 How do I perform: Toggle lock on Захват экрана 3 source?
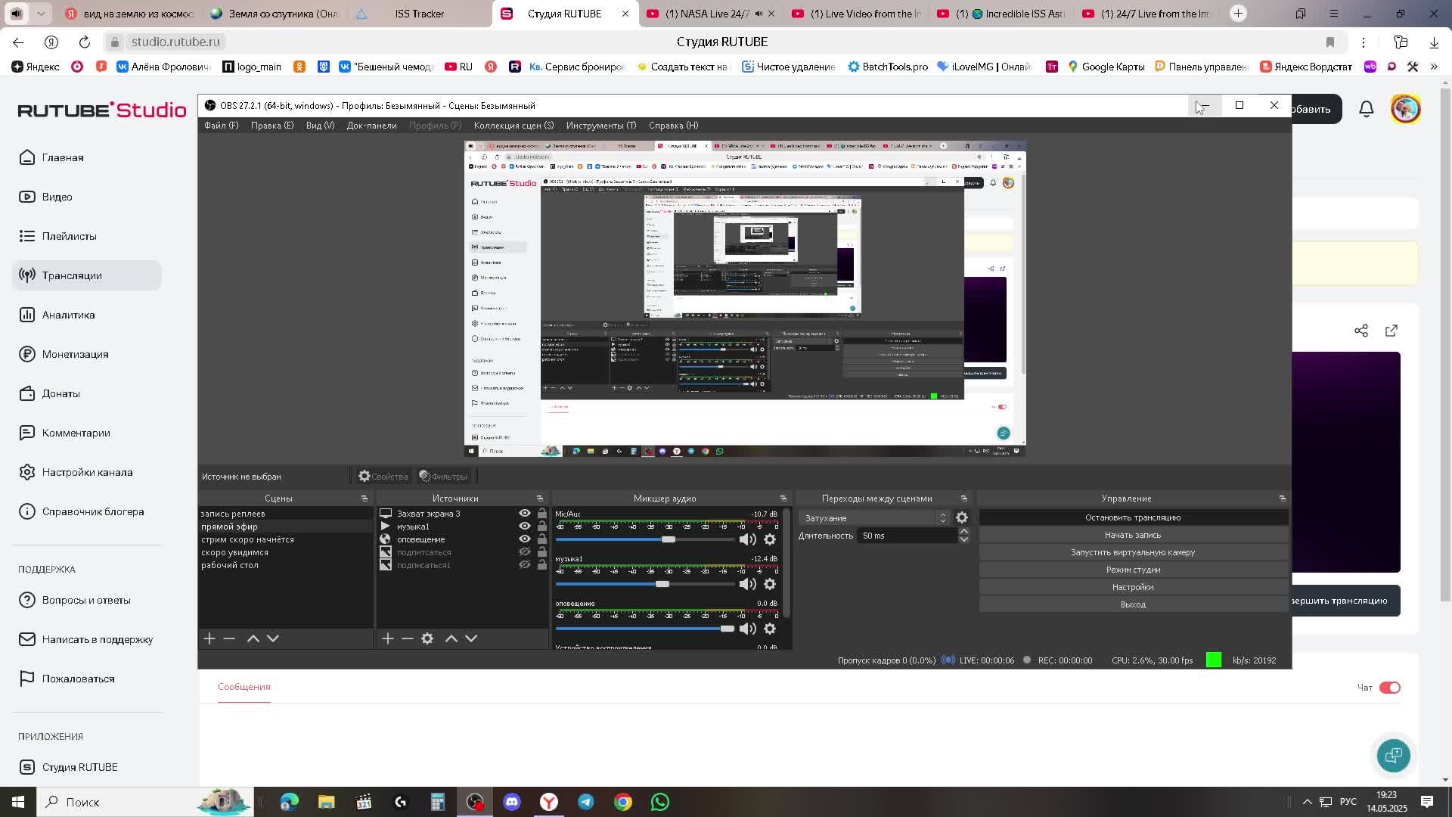pyautogui.click(x=542, y=514)
